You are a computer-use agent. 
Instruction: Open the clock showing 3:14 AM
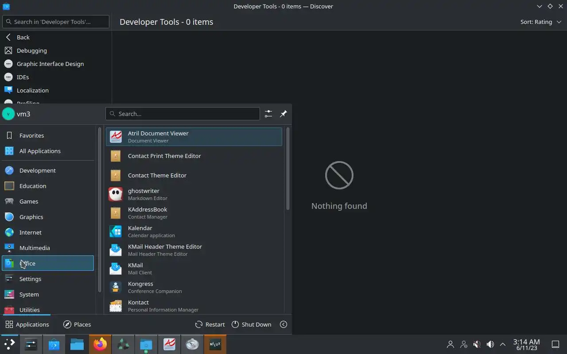[526, 344]
